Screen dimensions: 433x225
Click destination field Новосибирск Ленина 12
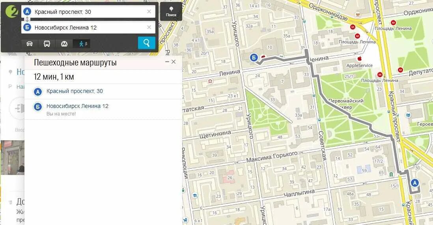[88, 27]
